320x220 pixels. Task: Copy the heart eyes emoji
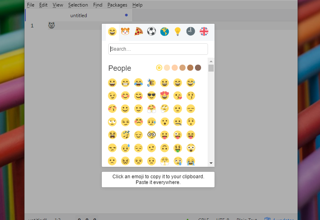tap(164, 96)
